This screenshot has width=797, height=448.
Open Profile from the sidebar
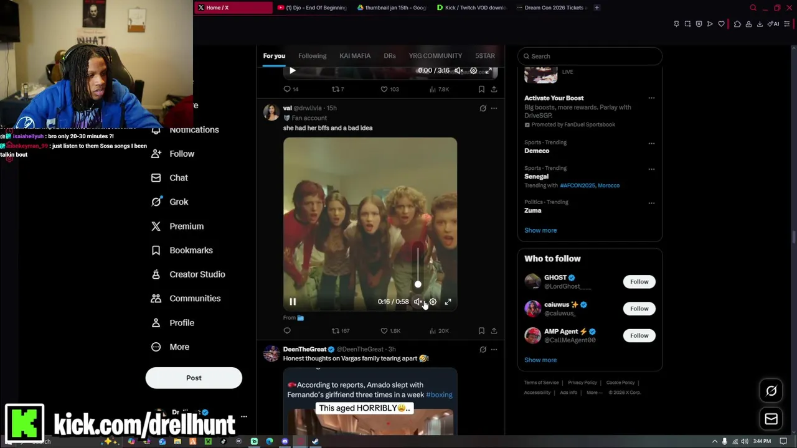coord(173,323)
